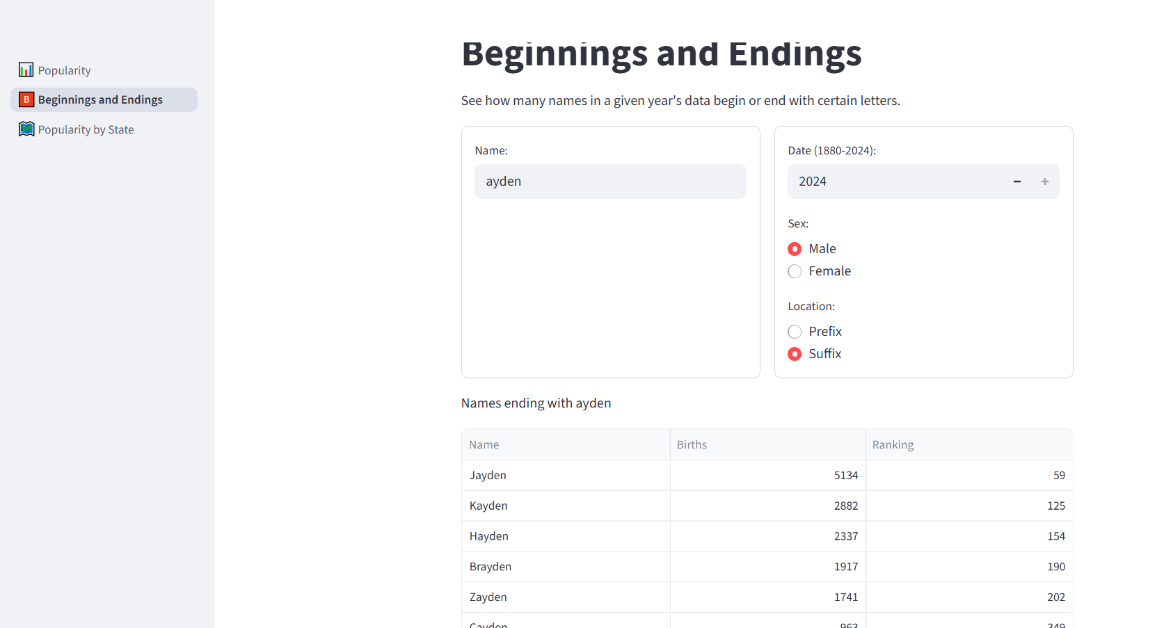The image size is (1164, 628).
Task: Select the Jayden row name cell
Action: click(566, 476)
